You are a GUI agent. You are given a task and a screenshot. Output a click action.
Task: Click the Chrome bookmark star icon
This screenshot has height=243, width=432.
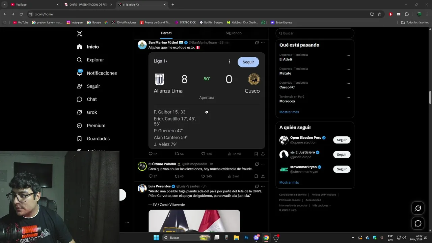[x=379, y=14]
